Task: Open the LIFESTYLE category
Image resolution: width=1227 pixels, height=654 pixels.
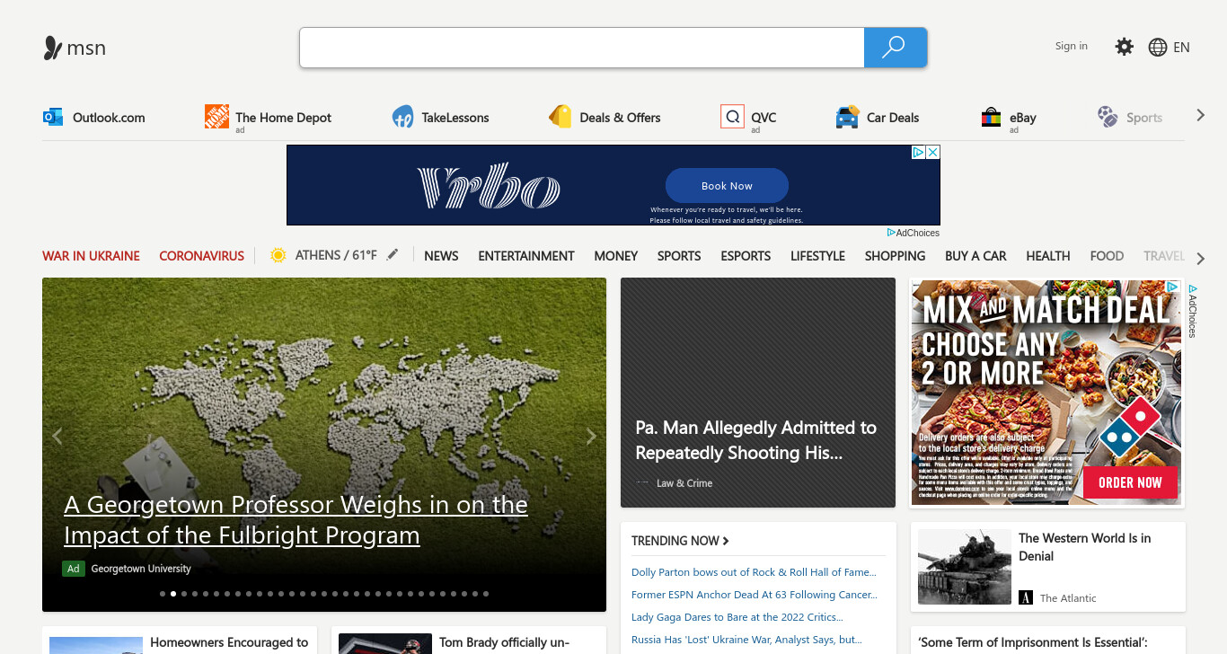Action: (x=817, y=256)
